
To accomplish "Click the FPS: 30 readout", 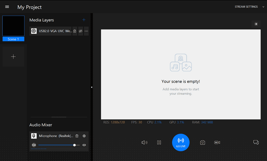I will [x=136, y=122].
